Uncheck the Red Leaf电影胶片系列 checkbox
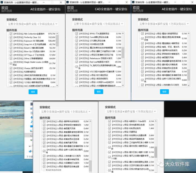The height and width of the screenshot is (173, 196). [77, 62]
